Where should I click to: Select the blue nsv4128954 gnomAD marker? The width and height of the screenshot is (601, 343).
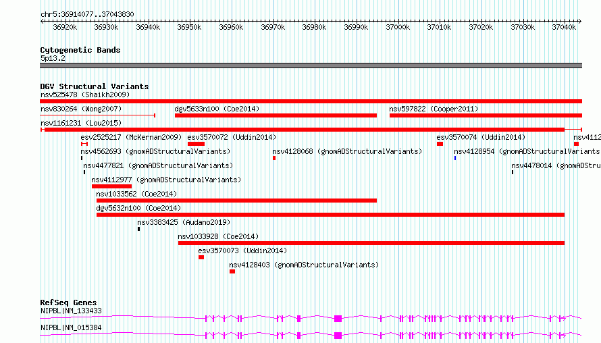click(455, 158)
